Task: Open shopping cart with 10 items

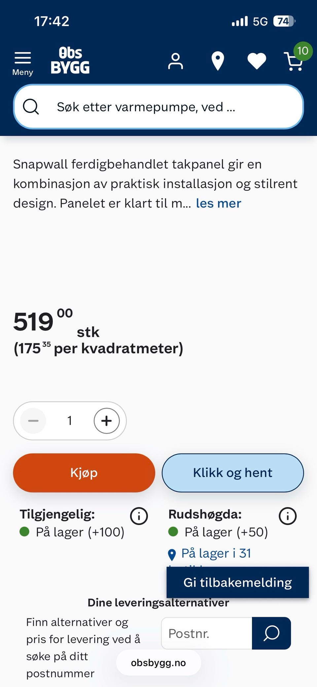Action: click(295, 61)
